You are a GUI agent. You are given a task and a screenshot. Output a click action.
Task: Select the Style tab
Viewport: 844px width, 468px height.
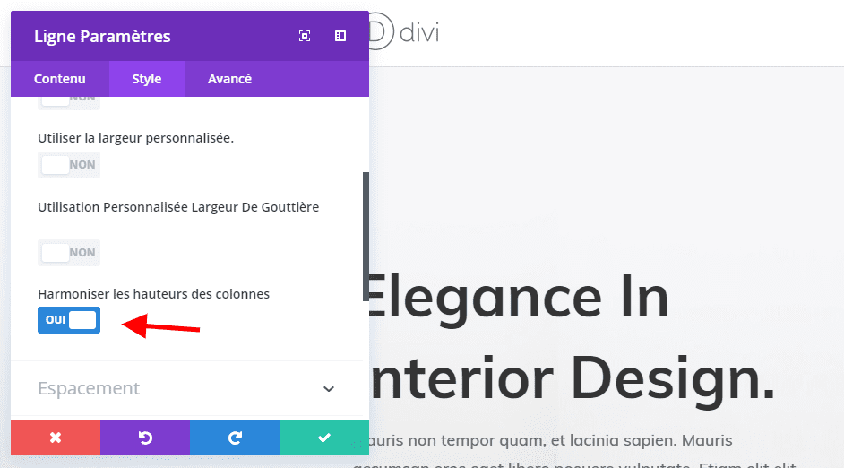(x=147, y=79)
